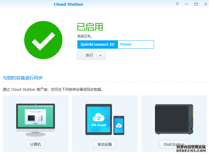Image resolution: width=209 pixels, height=155 pixels.
Task: Click the 与您的设备进行同步 section heading
Action: (23, 78)
